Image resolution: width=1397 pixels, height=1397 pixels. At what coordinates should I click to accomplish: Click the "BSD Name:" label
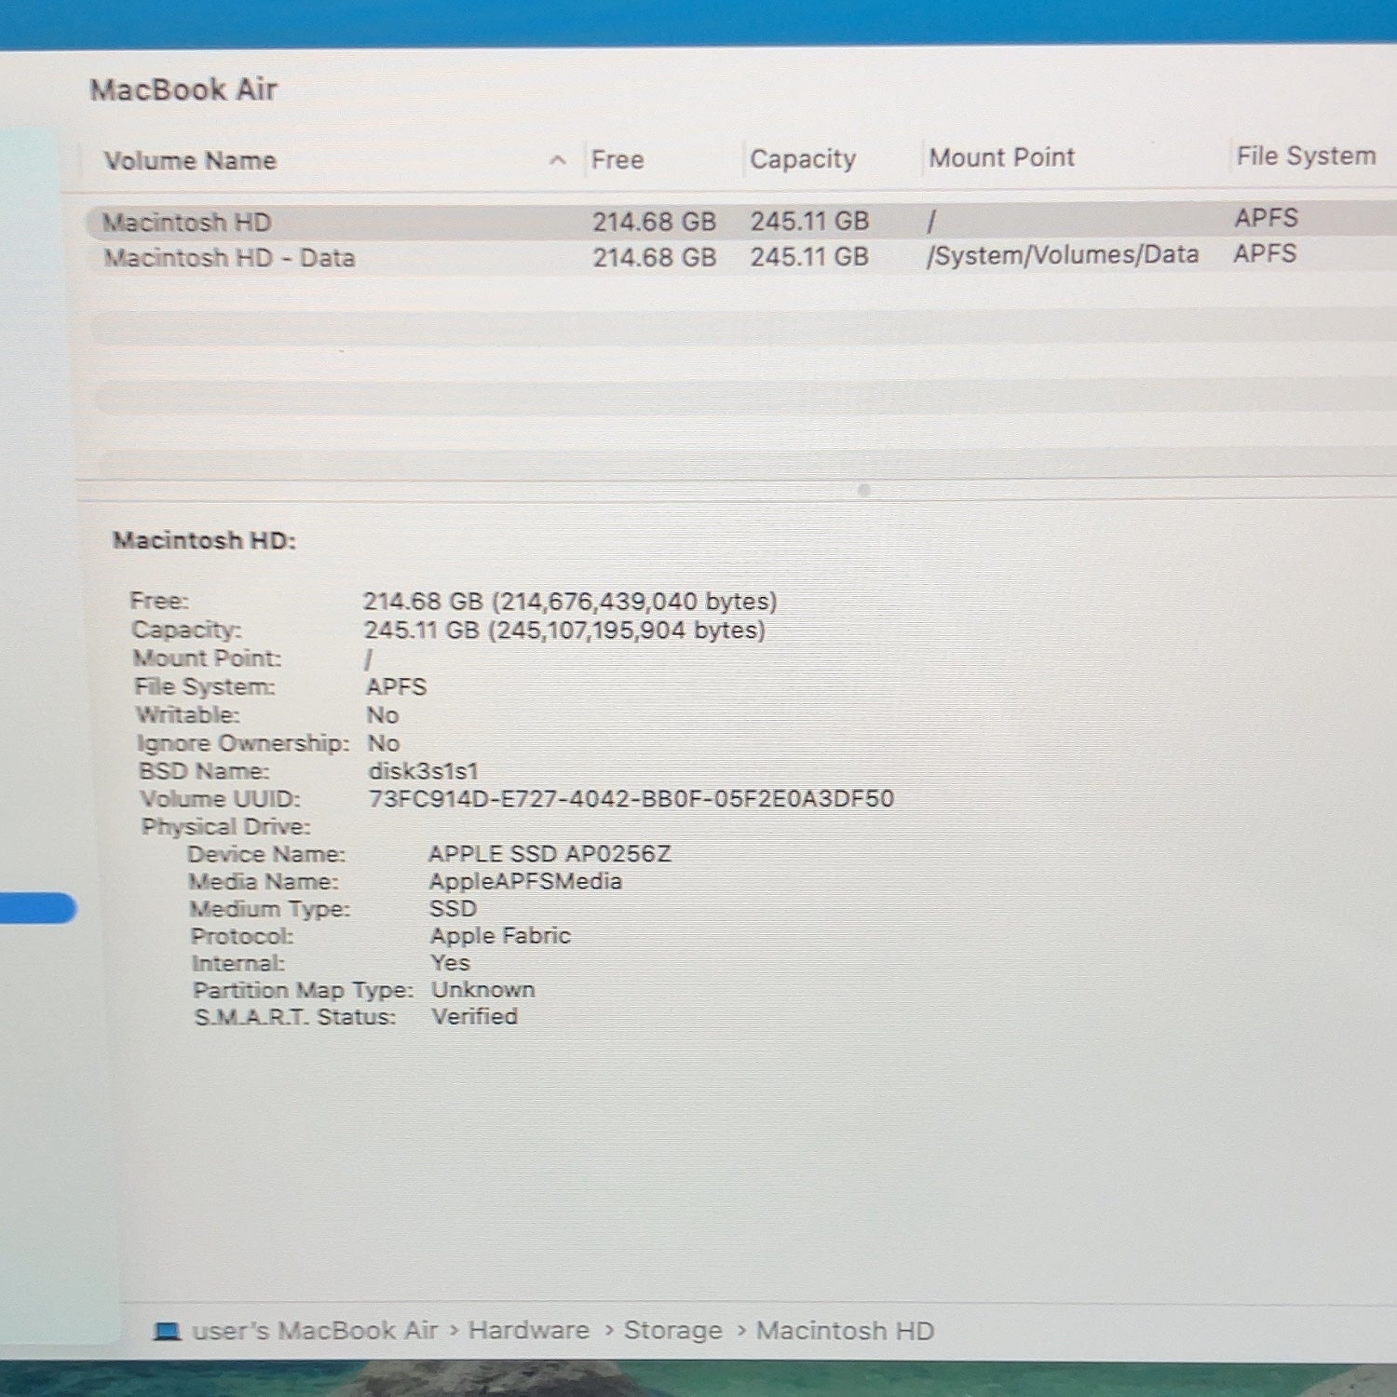(204, 771)
